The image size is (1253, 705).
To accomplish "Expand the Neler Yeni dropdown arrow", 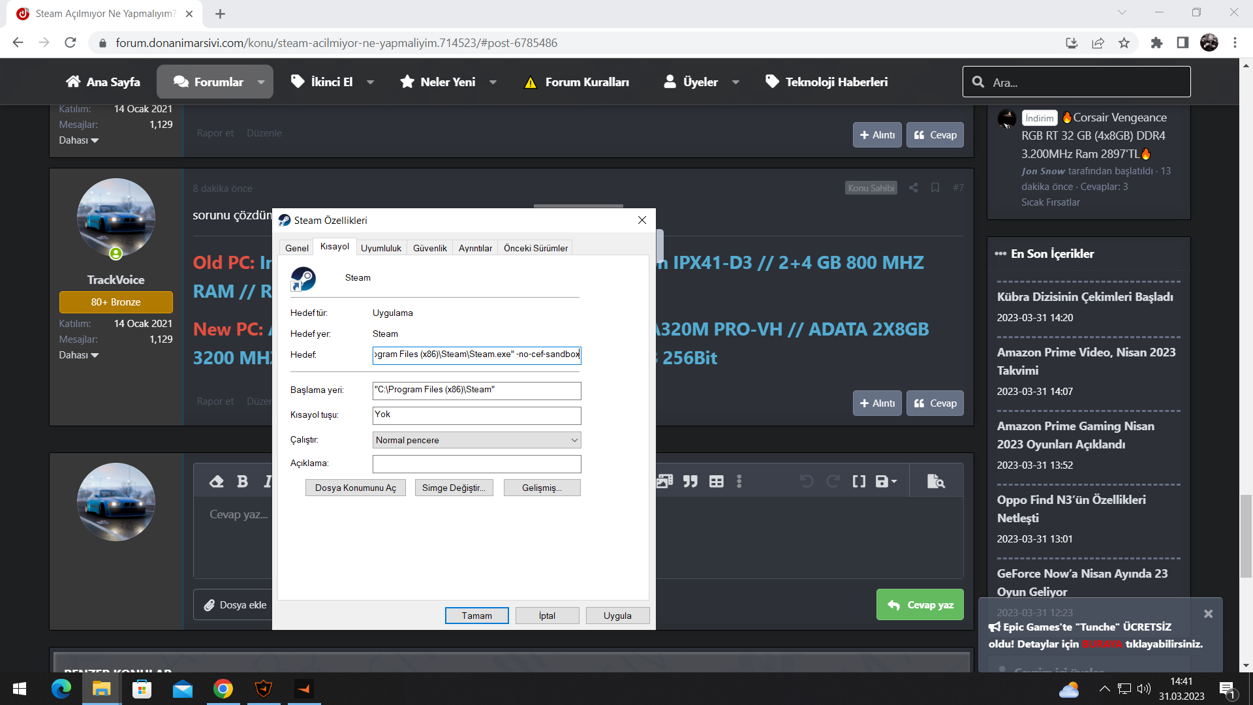I will coord(493,82).
